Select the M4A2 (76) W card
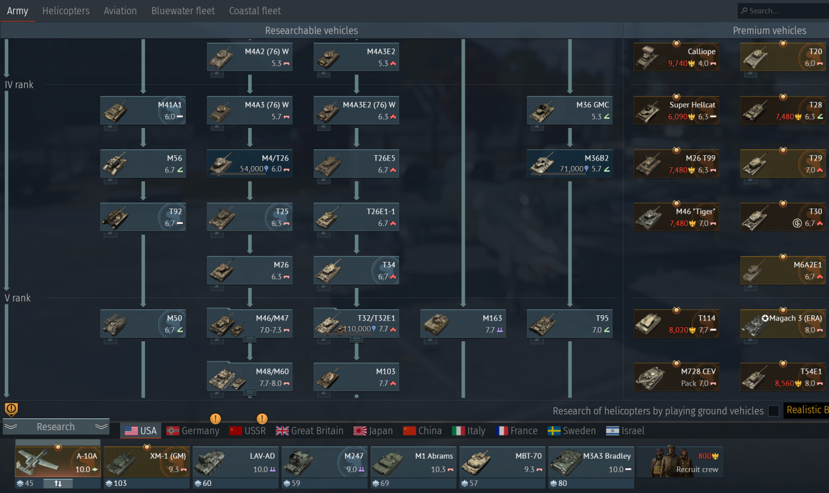The width and height of the screenshot is (829, 493). pyautogui.click(x=249, y=57)
